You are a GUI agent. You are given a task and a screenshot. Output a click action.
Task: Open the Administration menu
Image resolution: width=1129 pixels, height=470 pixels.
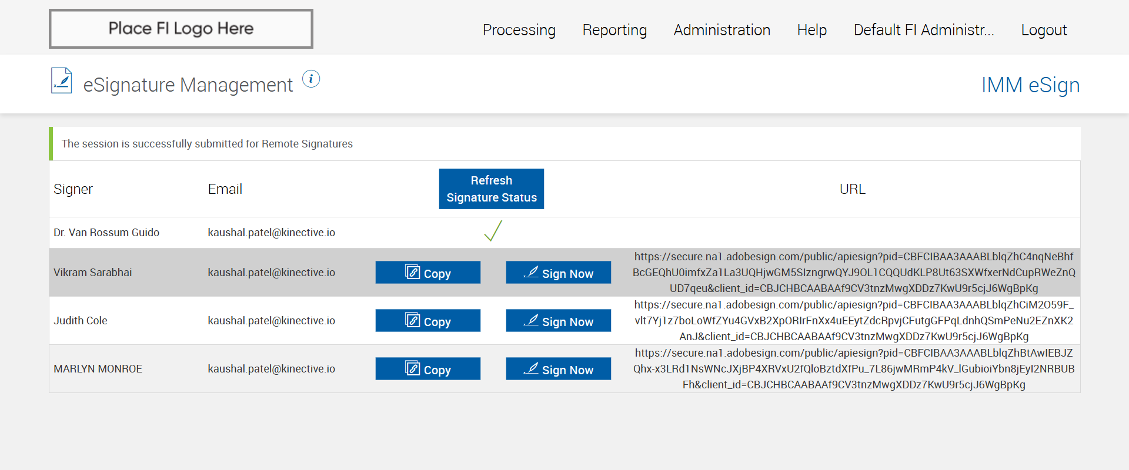tap(722, 30)
